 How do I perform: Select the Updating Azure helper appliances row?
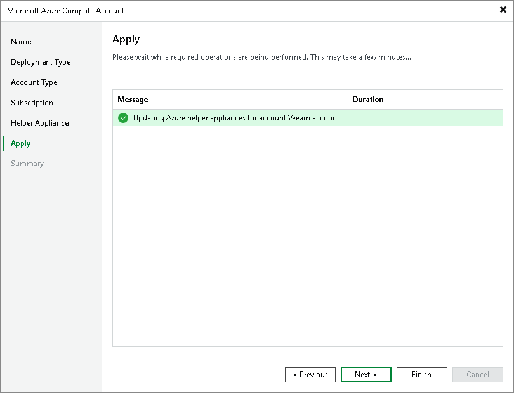tap(308, 118)
